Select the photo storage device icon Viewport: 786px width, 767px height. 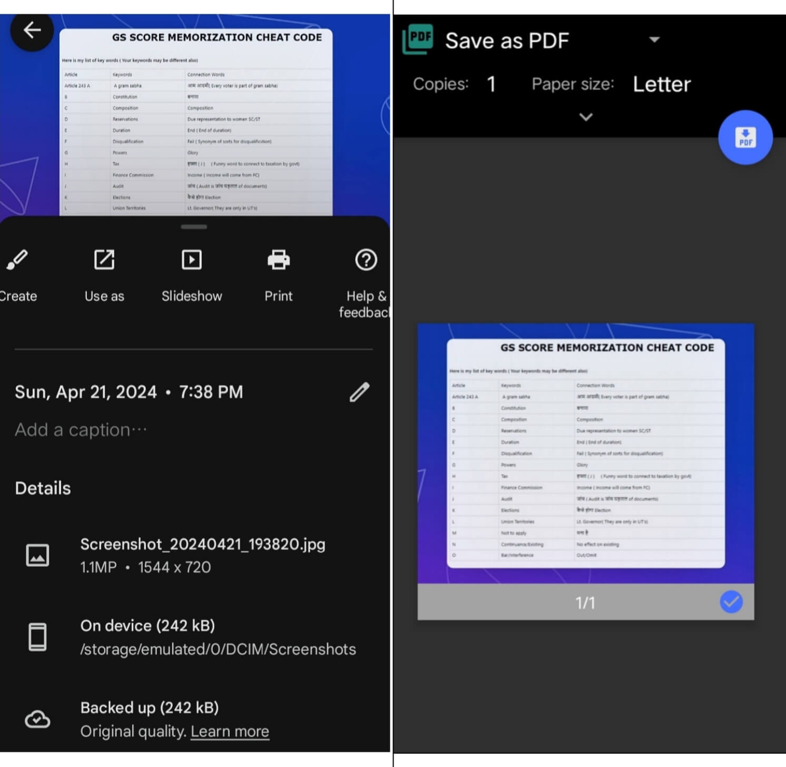[37, 637]
